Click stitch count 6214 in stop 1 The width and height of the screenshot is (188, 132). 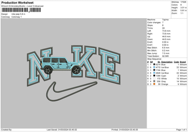coord(158,64)
